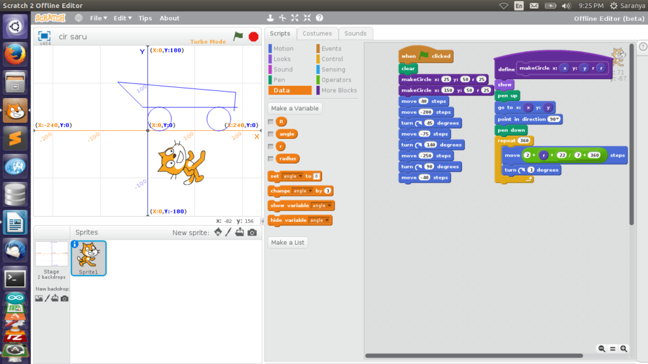648x364 pixels.
Task: Click the green Pen category color swatch
Action: point(270,80)
